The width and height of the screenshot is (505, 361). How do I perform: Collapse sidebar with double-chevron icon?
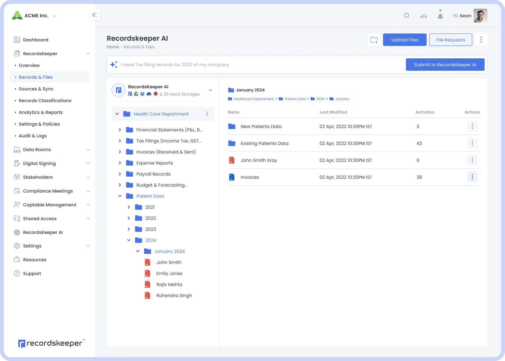pos(94,15)
